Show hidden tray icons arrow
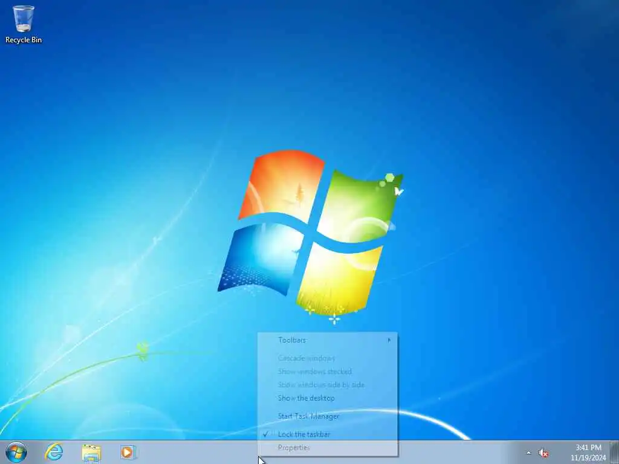 click(x=528, y=453)
